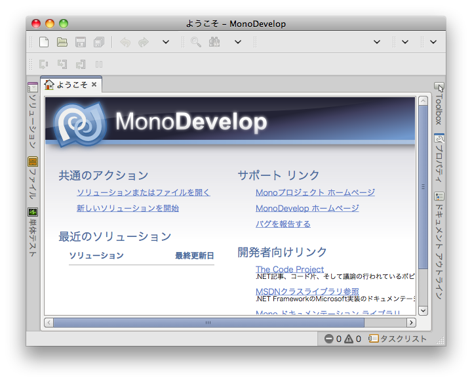Click the binoculars Find in Files icon
This screenshot has height=382, width=472.
(x=214, y=42)
